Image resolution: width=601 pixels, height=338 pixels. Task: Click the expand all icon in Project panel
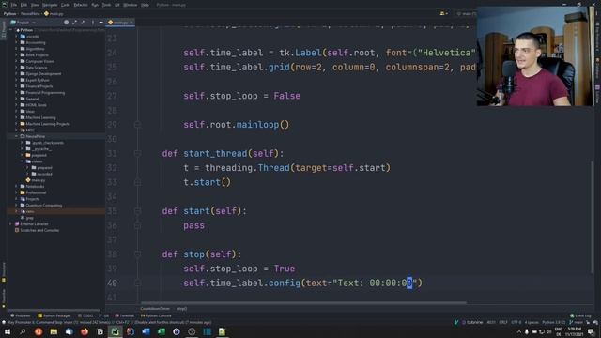click(x=74, y=23)
